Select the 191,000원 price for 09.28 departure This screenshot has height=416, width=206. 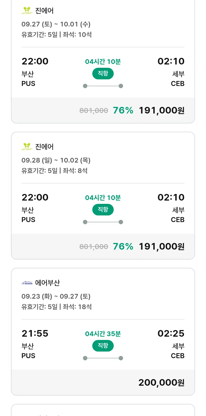pos(162,247)
